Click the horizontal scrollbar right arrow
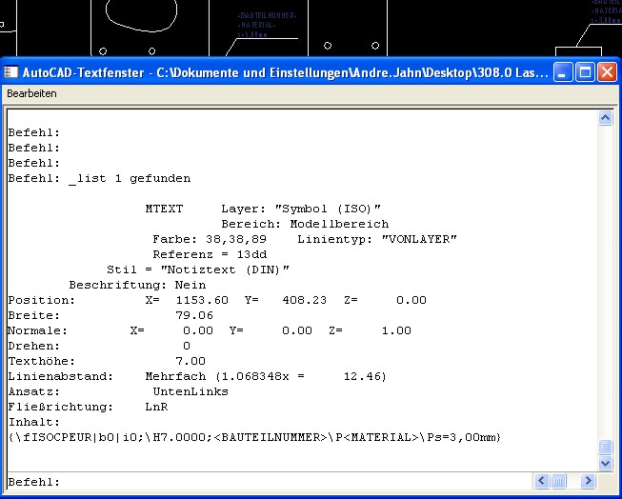This screenshot has width=622, height=499. [x=588, y=481]
